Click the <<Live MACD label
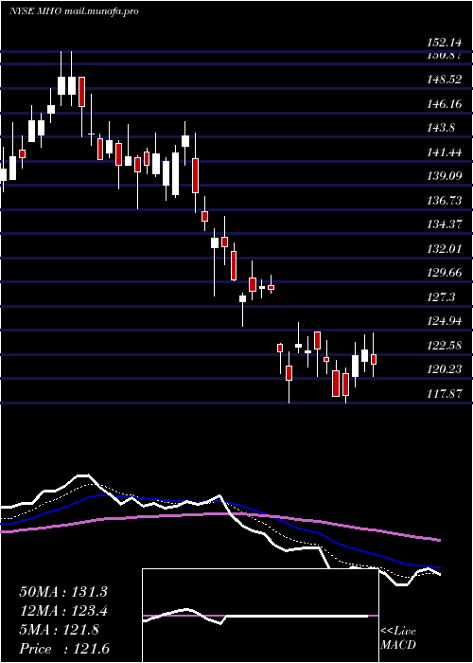Image resolution: width=473 pixels, height=663 pixels. pos(398,638)
